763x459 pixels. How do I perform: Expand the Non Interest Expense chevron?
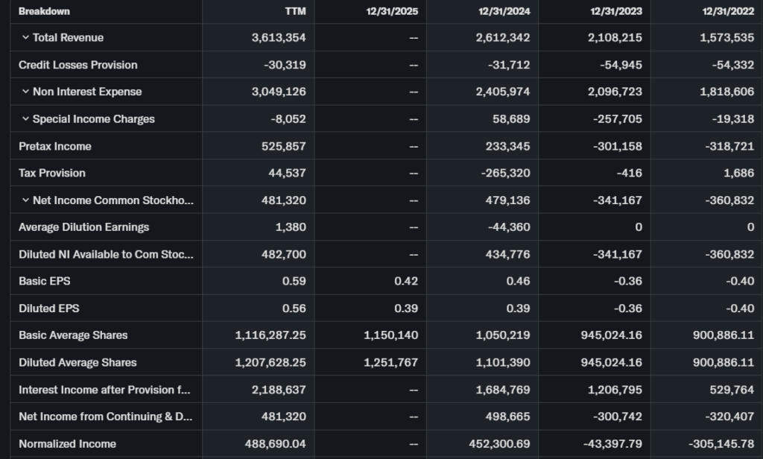(25, 92)
